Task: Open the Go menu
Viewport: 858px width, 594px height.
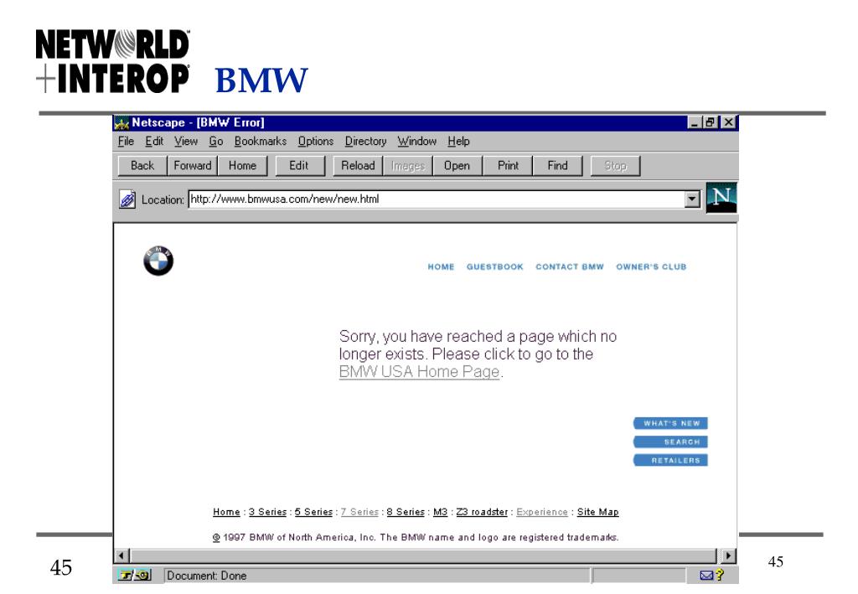Action: tap(216, 141)
